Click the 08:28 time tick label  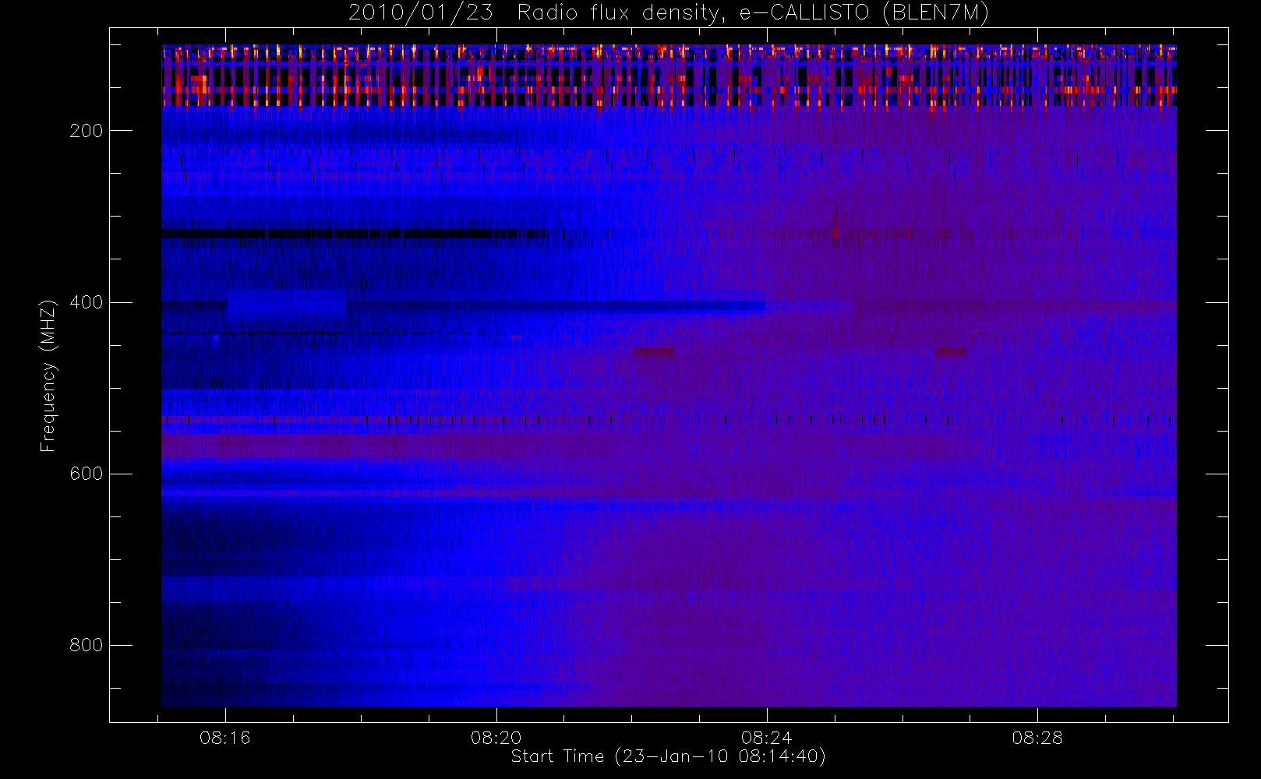click(1037, 738)
